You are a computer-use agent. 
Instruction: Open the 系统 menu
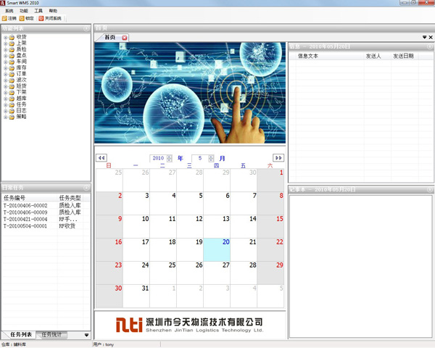pyautogui.click(x=9, y=11)
